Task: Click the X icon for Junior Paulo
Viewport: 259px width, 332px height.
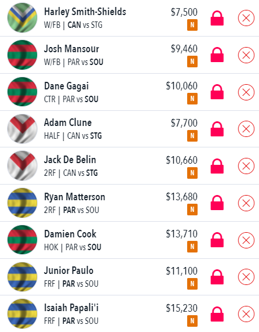Action: coord(246,277)
